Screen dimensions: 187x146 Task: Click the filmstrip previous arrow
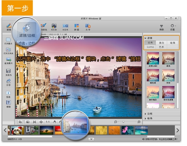5,130
